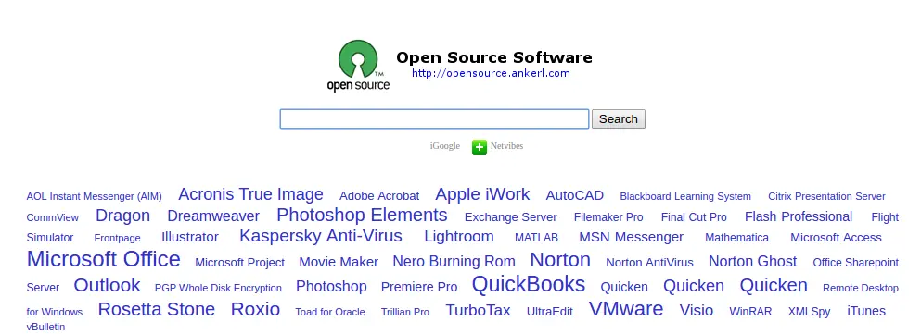Open the Adobe Acrobat tag
921x334 pixels.
[x=379, y=196]
